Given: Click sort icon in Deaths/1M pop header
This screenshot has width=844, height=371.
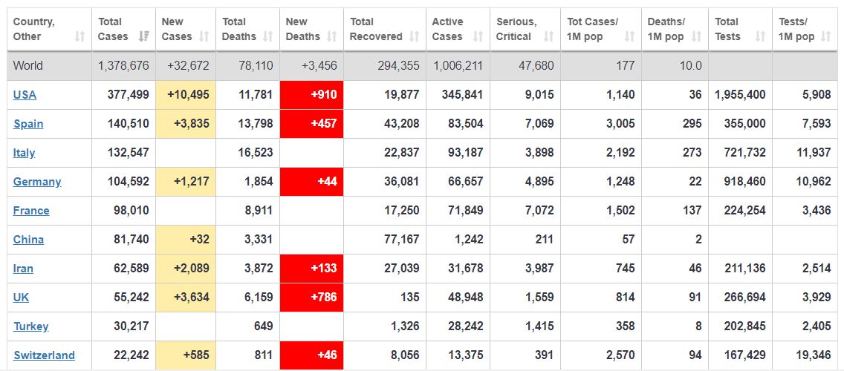Looking at the screenshot, I should click(x=697, y=36).
